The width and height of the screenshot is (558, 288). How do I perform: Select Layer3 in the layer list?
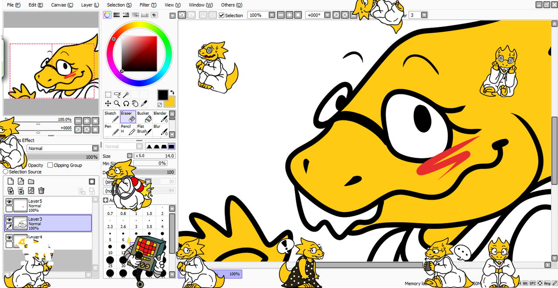[x=52, y=223]
